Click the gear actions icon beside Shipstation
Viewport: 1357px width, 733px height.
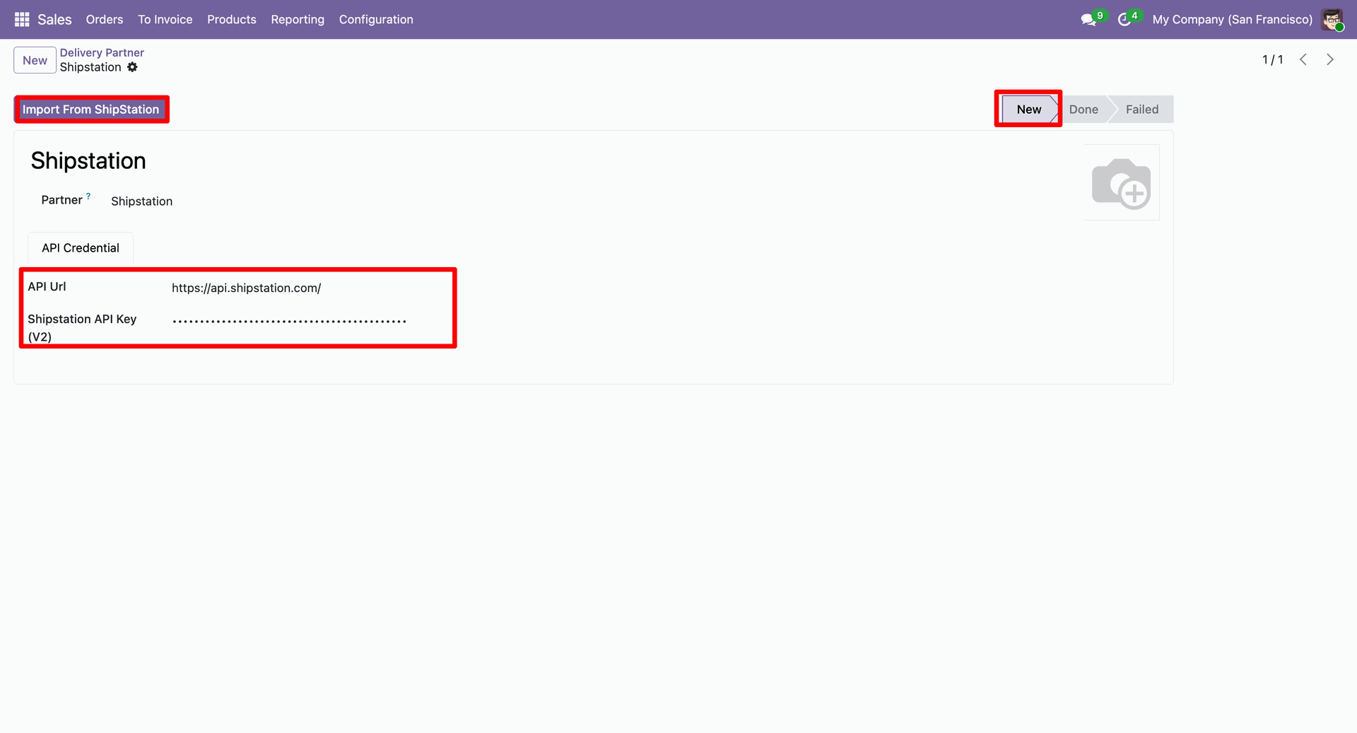(132, 67)
